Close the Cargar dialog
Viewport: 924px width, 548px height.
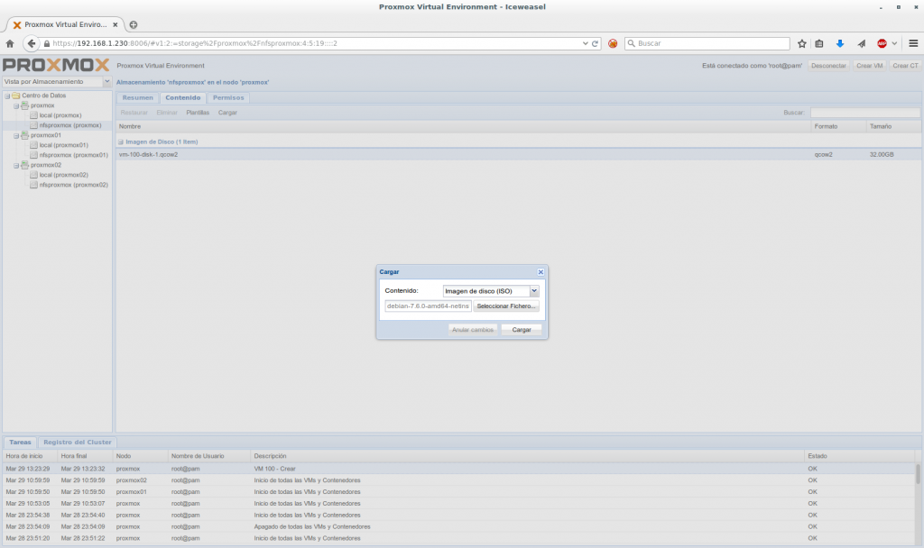click(x=541, y=271)
